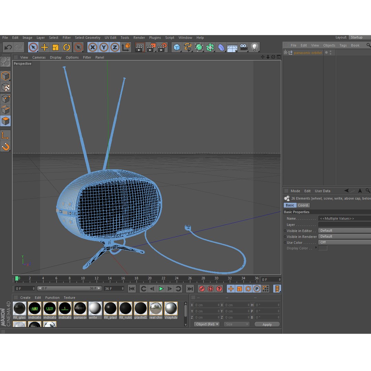Open the viewport Cameras menu

(39, 57)
